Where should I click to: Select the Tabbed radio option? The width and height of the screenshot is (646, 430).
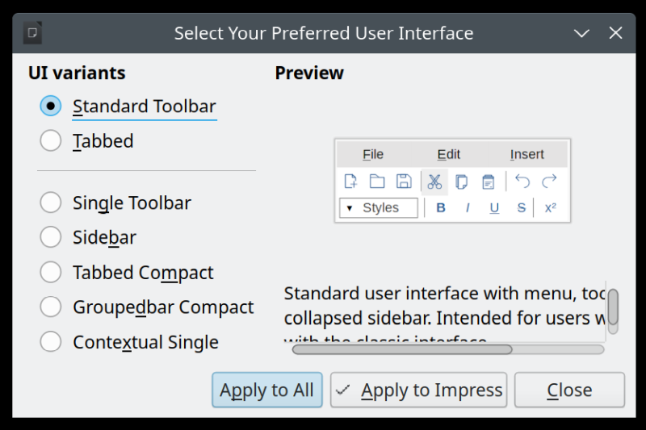(51, 141)
